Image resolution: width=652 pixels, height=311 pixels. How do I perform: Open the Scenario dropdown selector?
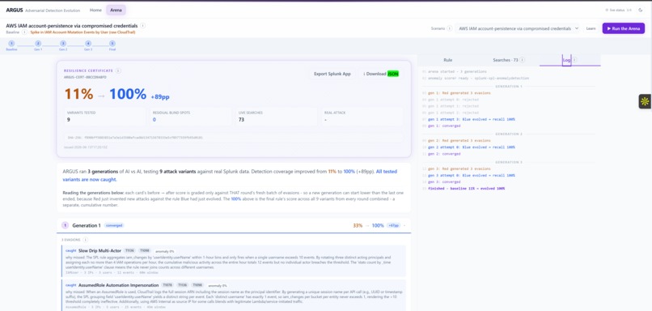(518, 28)
